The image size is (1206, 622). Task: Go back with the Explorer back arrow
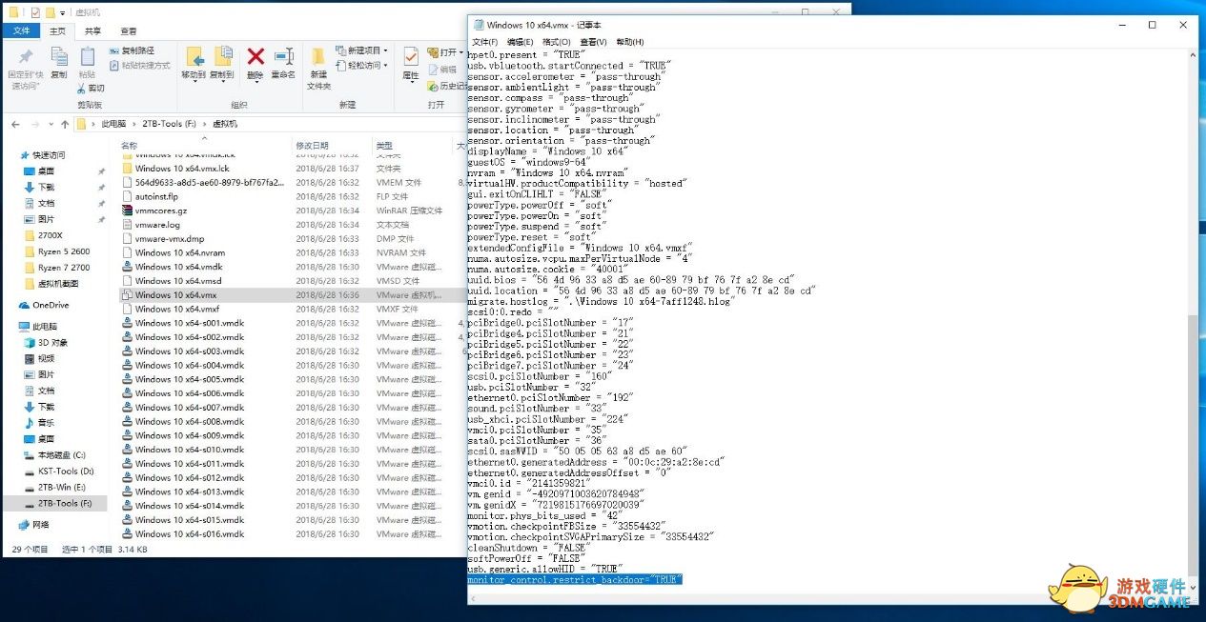14,124
